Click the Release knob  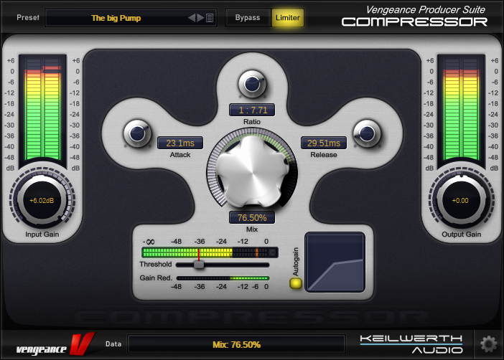pyautogui.click(x=365, y=133)
